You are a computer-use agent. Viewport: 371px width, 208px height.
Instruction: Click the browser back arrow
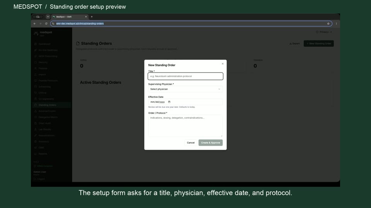pos(34,23)
